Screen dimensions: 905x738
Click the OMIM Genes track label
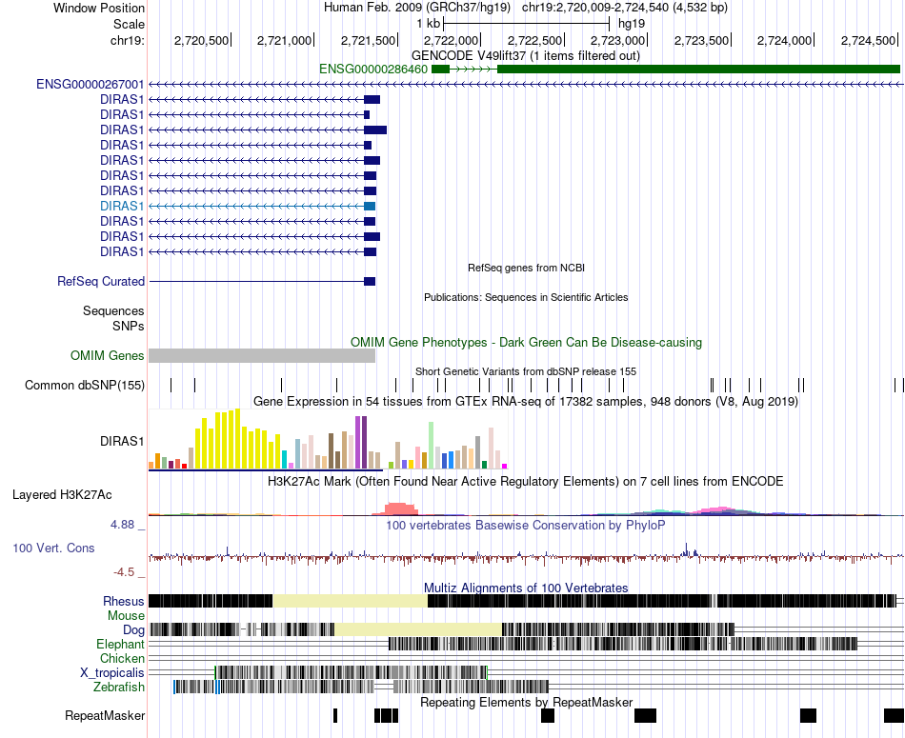pyautogui.click(x=108, y=355)
